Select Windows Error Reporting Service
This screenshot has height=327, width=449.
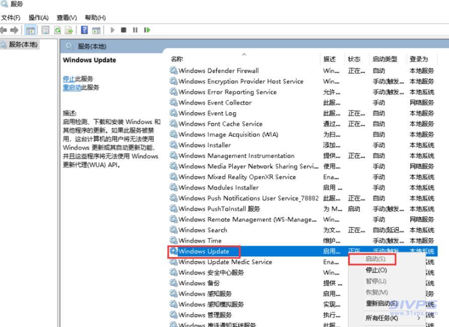228,92
